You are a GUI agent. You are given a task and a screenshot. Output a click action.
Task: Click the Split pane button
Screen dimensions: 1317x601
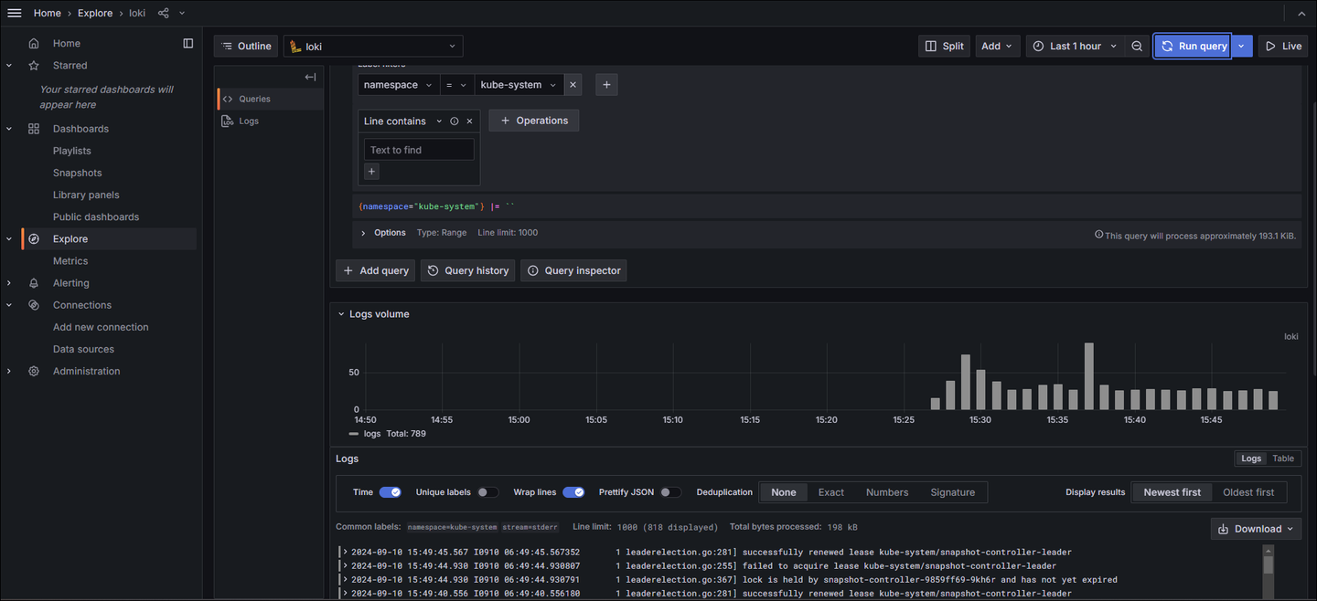pos(944,46)
